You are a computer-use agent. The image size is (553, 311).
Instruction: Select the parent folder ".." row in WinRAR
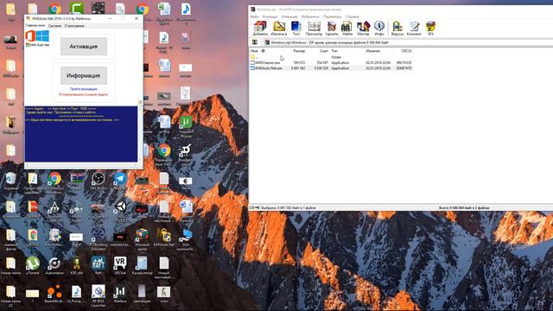click(331, 57)
